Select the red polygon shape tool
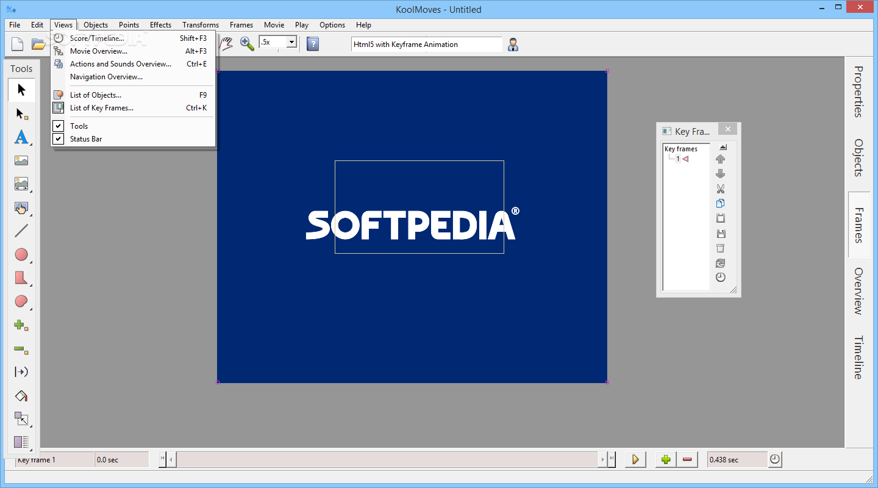Image resolution: width=878 pixels, height=488 pixels. click(x=21, y=278)
